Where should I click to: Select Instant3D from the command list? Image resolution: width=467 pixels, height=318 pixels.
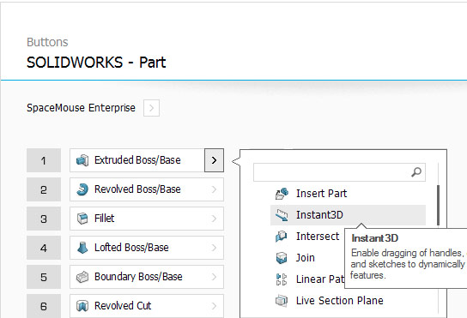348,215
